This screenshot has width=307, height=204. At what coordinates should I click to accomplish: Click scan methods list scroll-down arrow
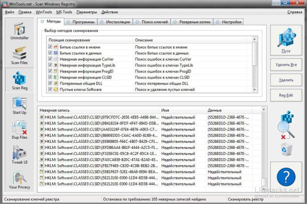254,90
